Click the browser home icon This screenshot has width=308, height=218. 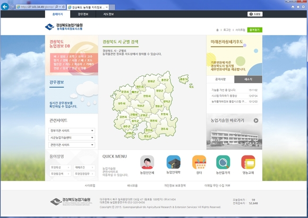coord(293,7)
